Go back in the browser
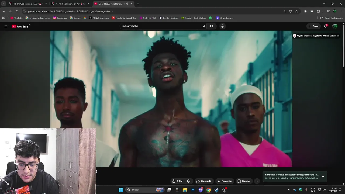This screenshot has width=345, height=194. 4,11
